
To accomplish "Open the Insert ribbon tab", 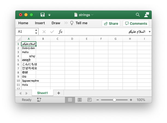I will (x=40, y=23).
